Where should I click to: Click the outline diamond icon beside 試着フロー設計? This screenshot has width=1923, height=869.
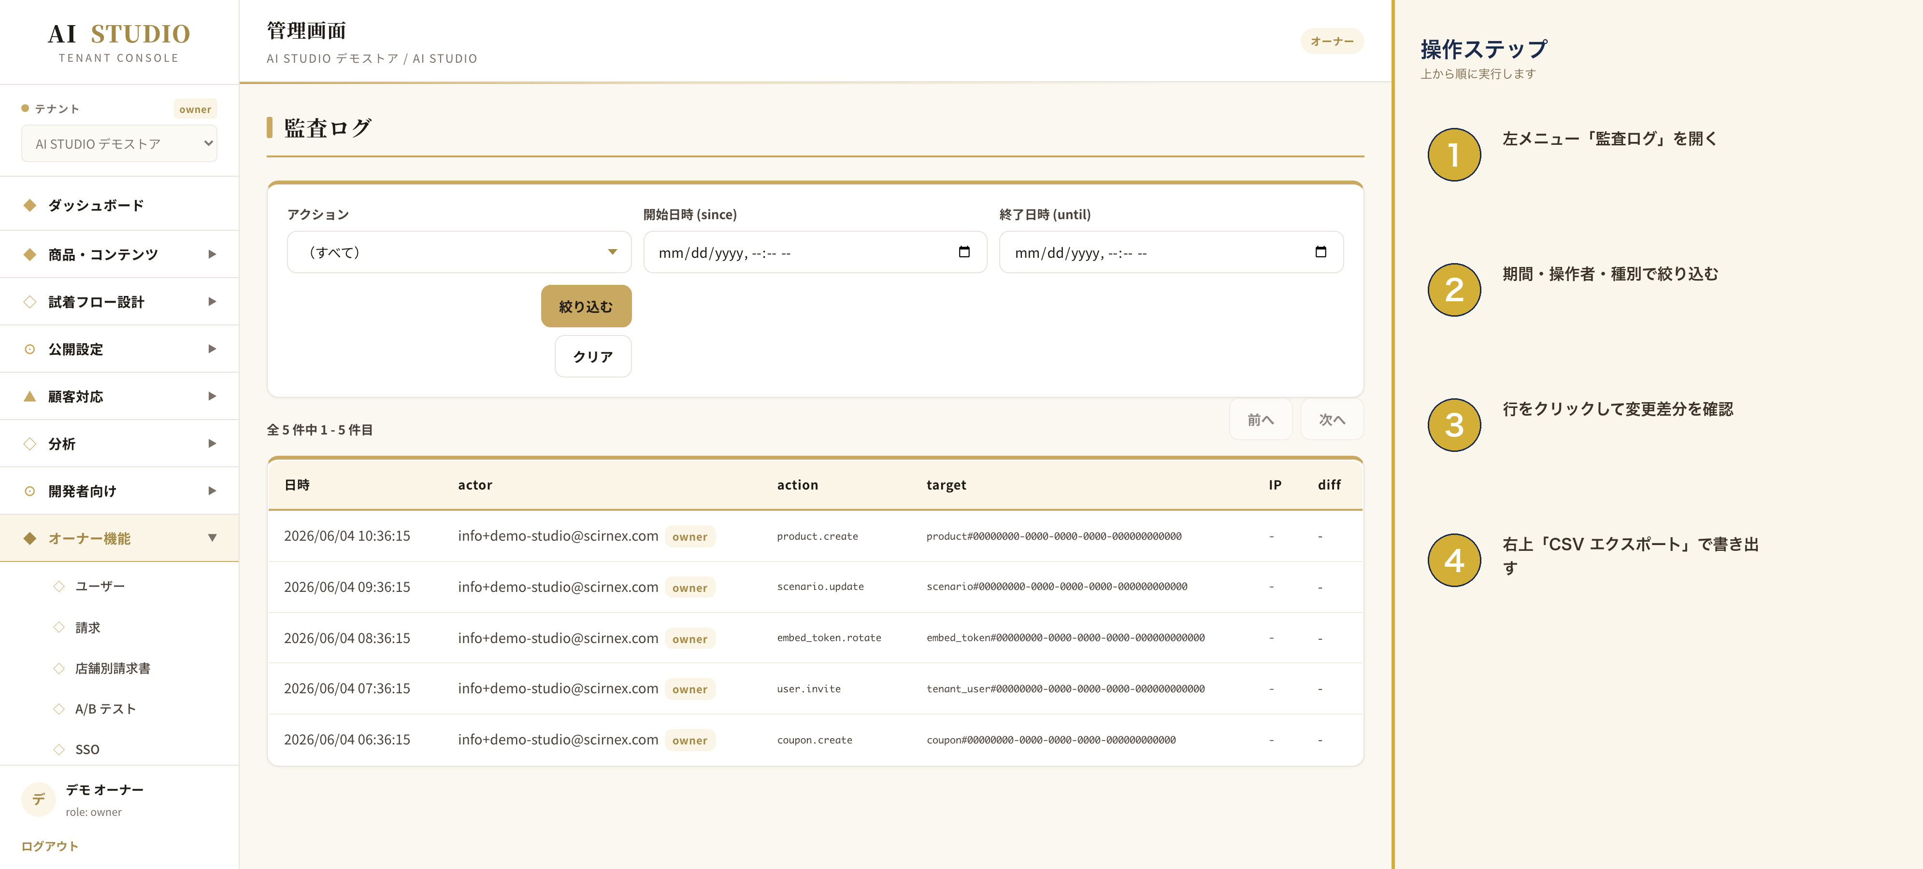pos(30,302)
